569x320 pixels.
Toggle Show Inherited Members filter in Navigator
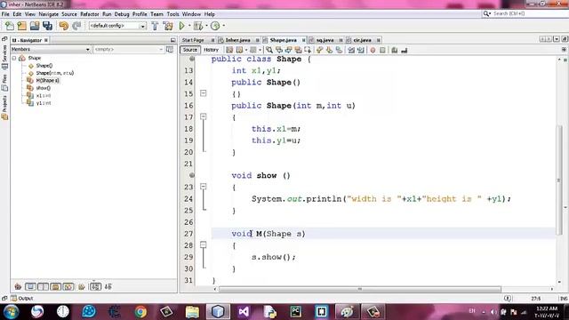coord(18,286)
